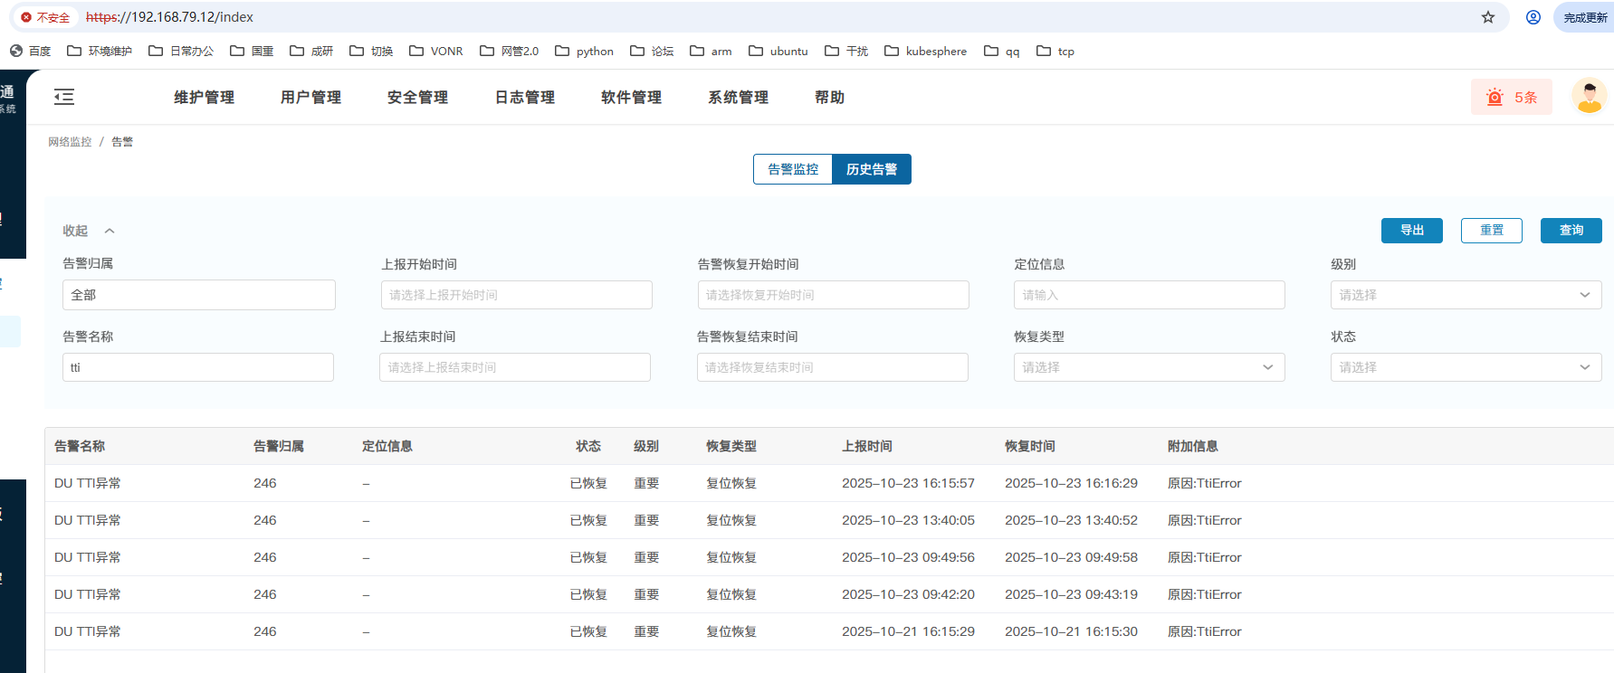Click the 导出 button
This screenshot has width=1614, height=673.
1411,231
